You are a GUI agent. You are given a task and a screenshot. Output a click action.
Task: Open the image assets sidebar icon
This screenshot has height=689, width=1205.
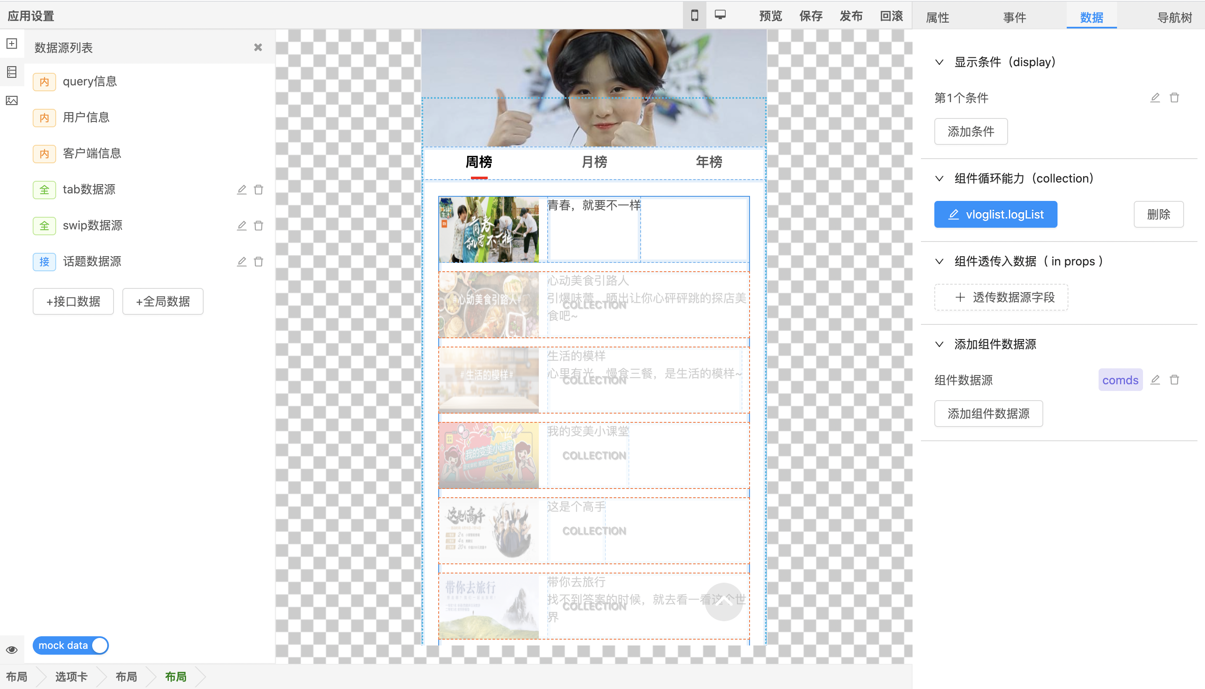12,100
